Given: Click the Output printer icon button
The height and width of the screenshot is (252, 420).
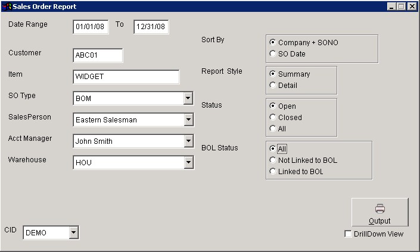Looking at the screenshot, I should (380, 212).
